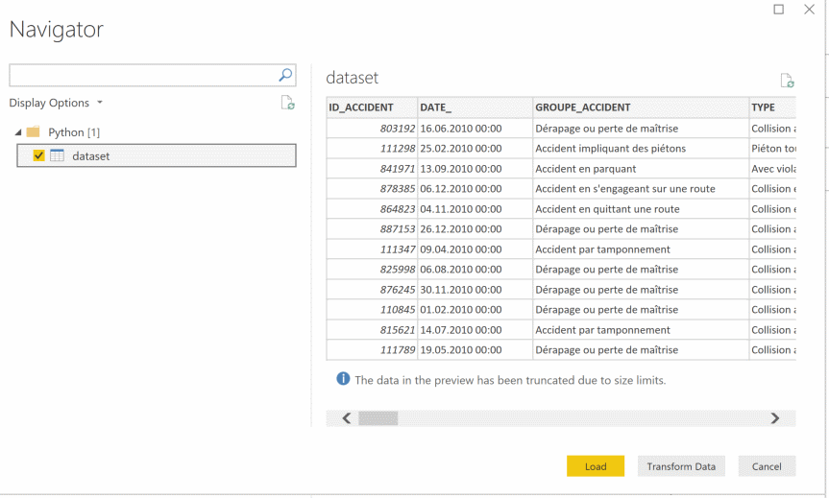Viewport: 829px width, 498px height.
Task: Click the horizontal scrollbar right arrow
Action: pyautogui.click(x=775, y=418)
